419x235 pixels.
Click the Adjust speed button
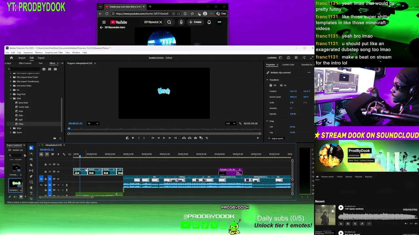coord(276,138)
